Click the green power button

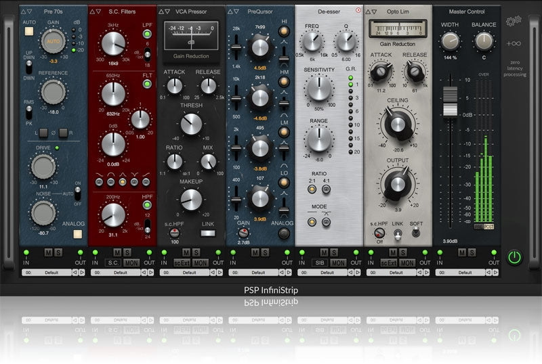[x=514, y=258]
